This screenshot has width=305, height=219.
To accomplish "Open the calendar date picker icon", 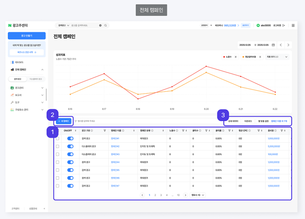I will click(273, 45).
